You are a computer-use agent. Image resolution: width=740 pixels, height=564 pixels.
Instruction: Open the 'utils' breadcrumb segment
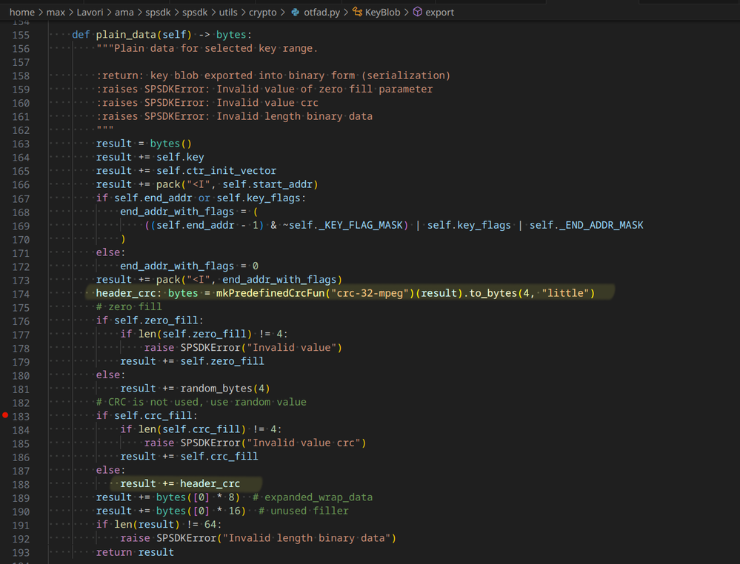[228, 13]
